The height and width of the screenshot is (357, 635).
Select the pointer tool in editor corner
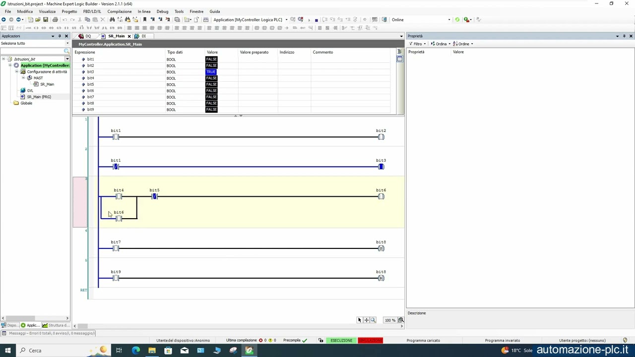pyautogui.click(x=360, y=320)
